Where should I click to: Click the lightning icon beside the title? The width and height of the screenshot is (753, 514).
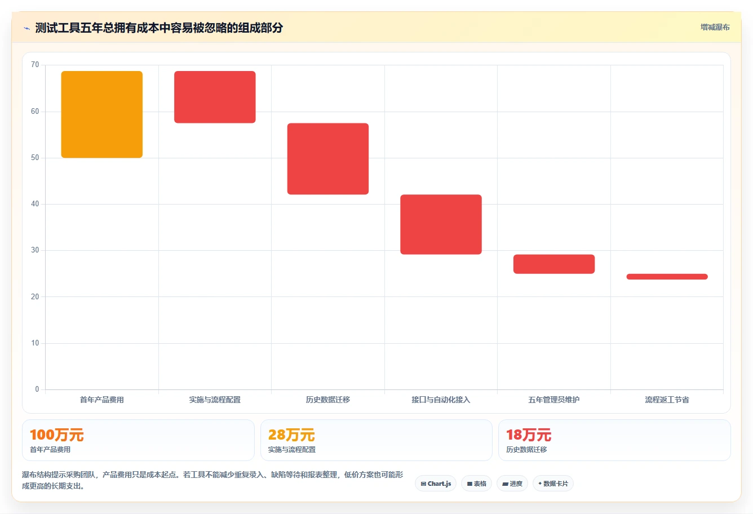(x=26, y=28)
